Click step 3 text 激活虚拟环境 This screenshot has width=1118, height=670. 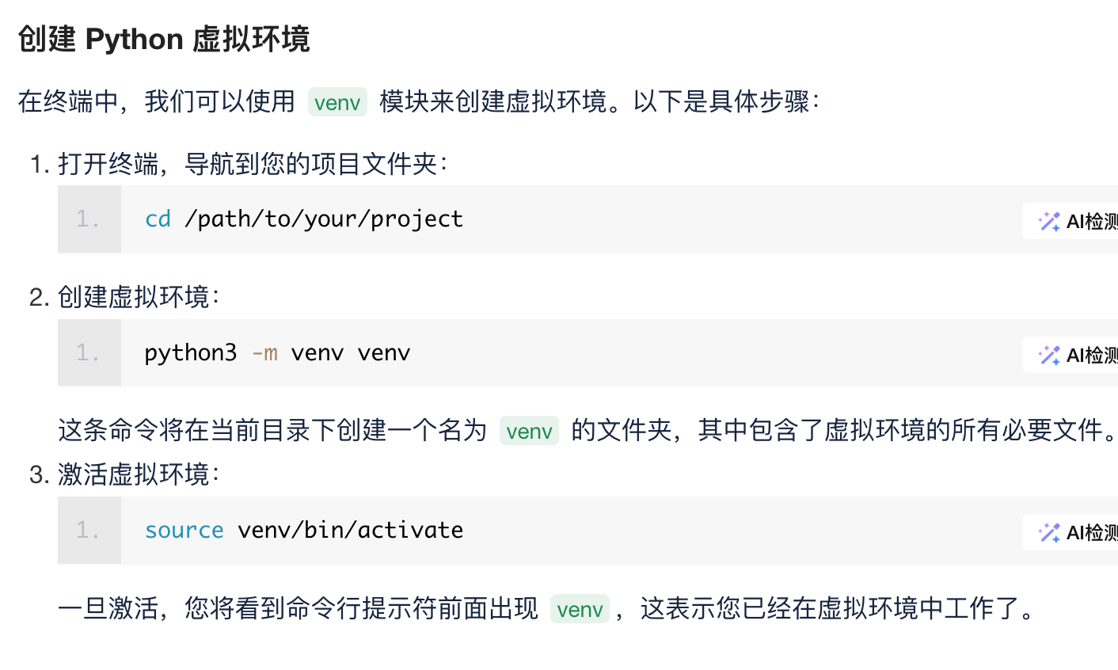[x=139, y=474]
